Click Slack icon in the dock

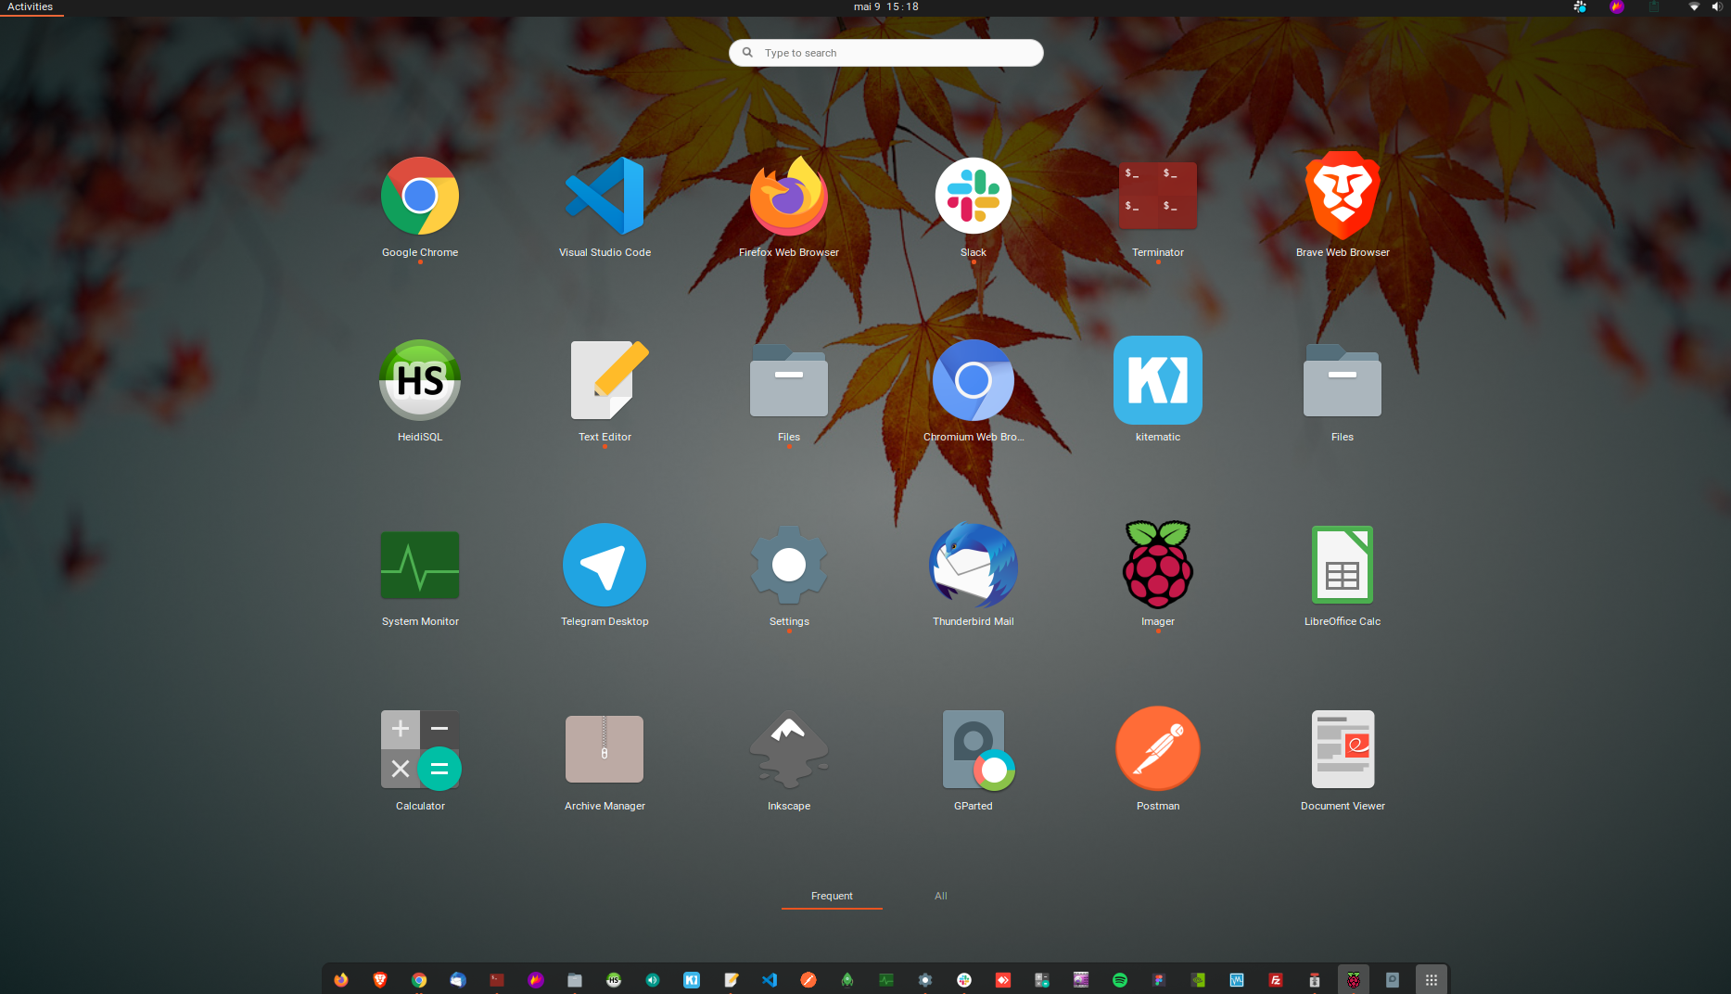(x=964, y=980)
